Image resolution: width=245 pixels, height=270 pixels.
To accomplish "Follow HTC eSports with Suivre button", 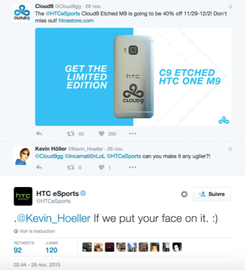I will click(x=212, y=194).
